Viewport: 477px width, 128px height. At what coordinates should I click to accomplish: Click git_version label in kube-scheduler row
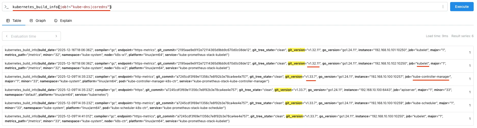pyautogui.click(x=294, y=103)
